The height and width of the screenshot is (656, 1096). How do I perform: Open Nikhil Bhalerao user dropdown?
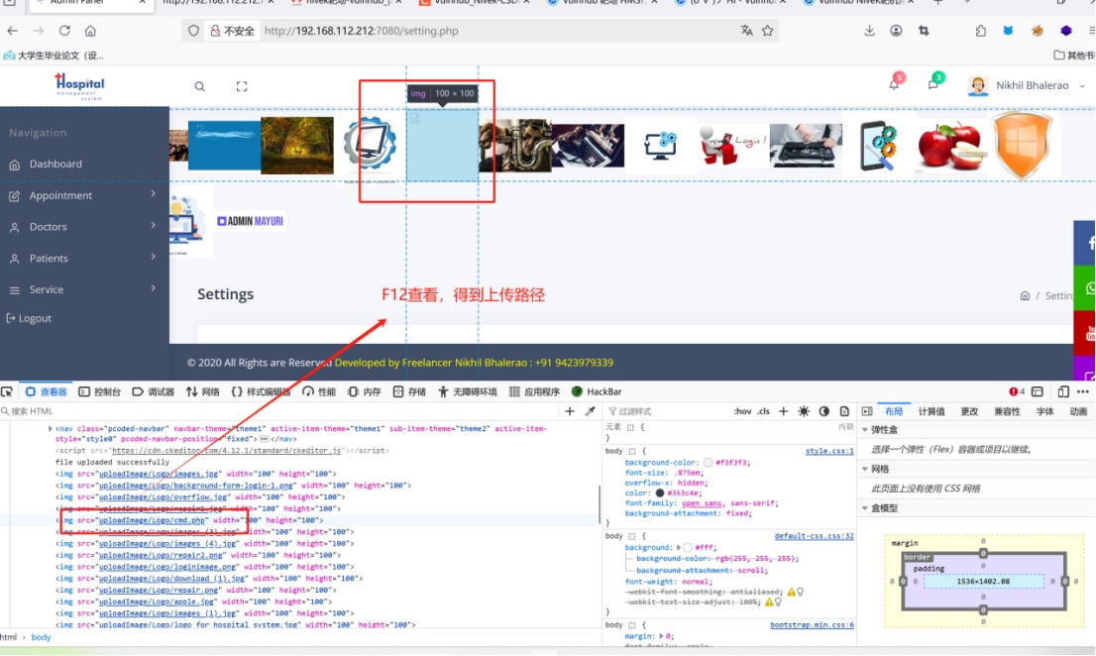[1026, 85]
